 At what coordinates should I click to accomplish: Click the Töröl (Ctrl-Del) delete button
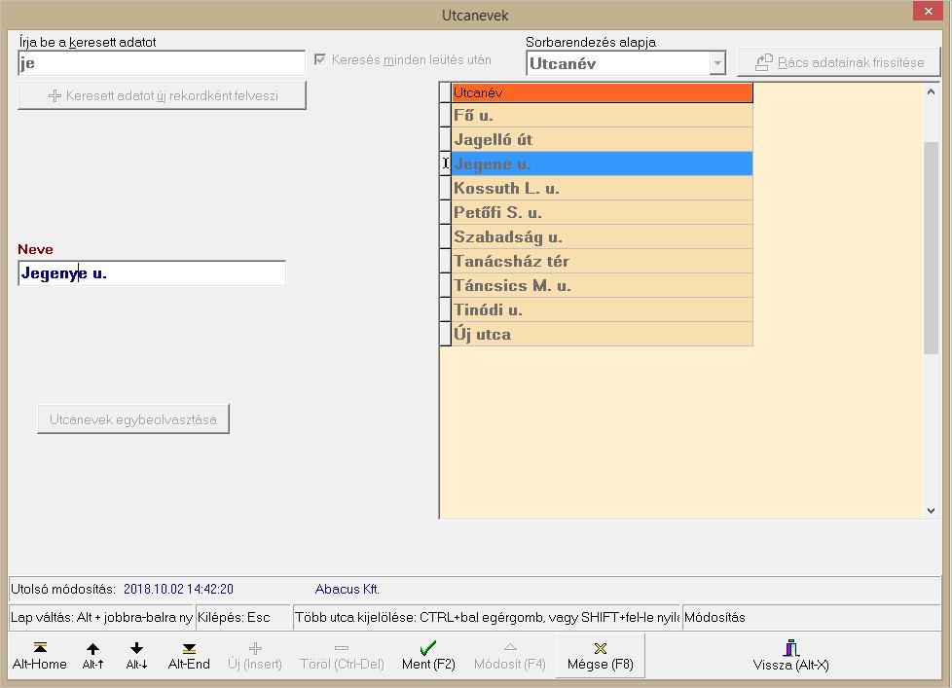pyautogui.click(x=342, y=656)
